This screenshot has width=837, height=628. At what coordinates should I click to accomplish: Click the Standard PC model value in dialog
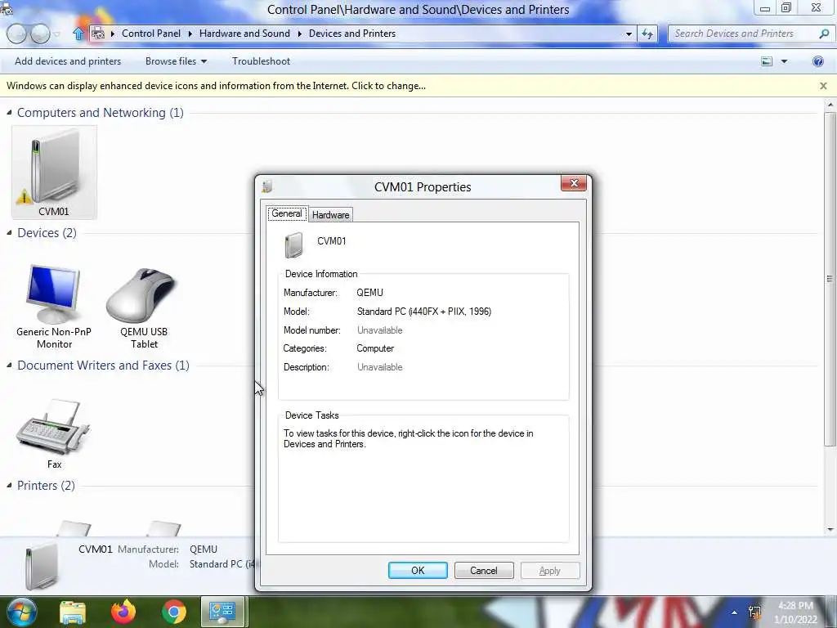click(x=424, y=312)
